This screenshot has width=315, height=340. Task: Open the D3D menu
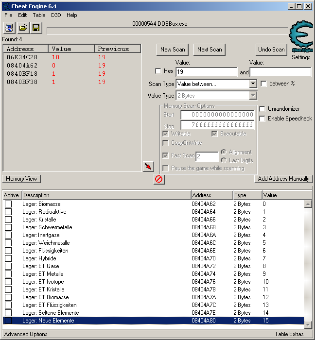56,15
